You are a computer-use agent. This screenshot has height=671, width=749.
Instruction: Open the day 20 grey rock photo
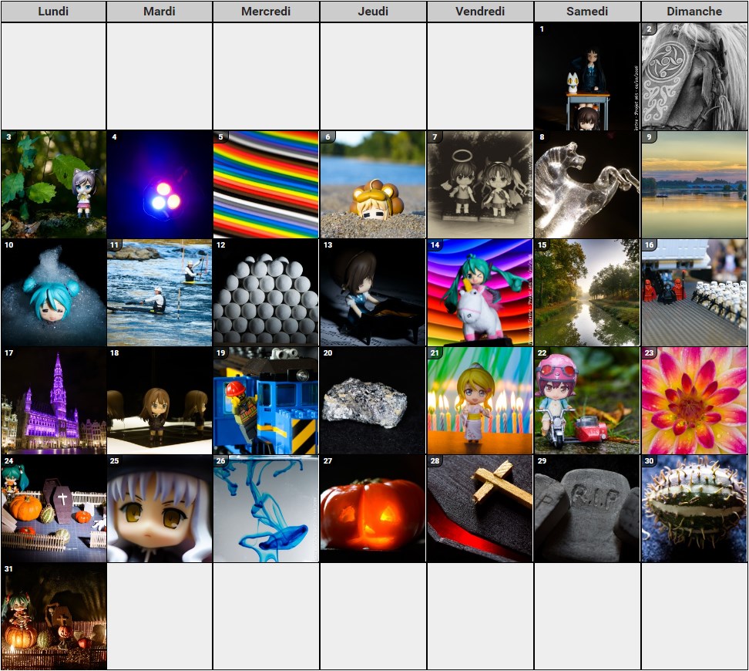[x=373, y=401]
